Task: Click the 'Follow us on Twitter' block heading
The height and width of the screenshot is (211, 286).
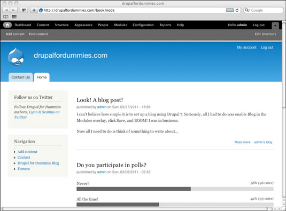Action: (33, 97)
